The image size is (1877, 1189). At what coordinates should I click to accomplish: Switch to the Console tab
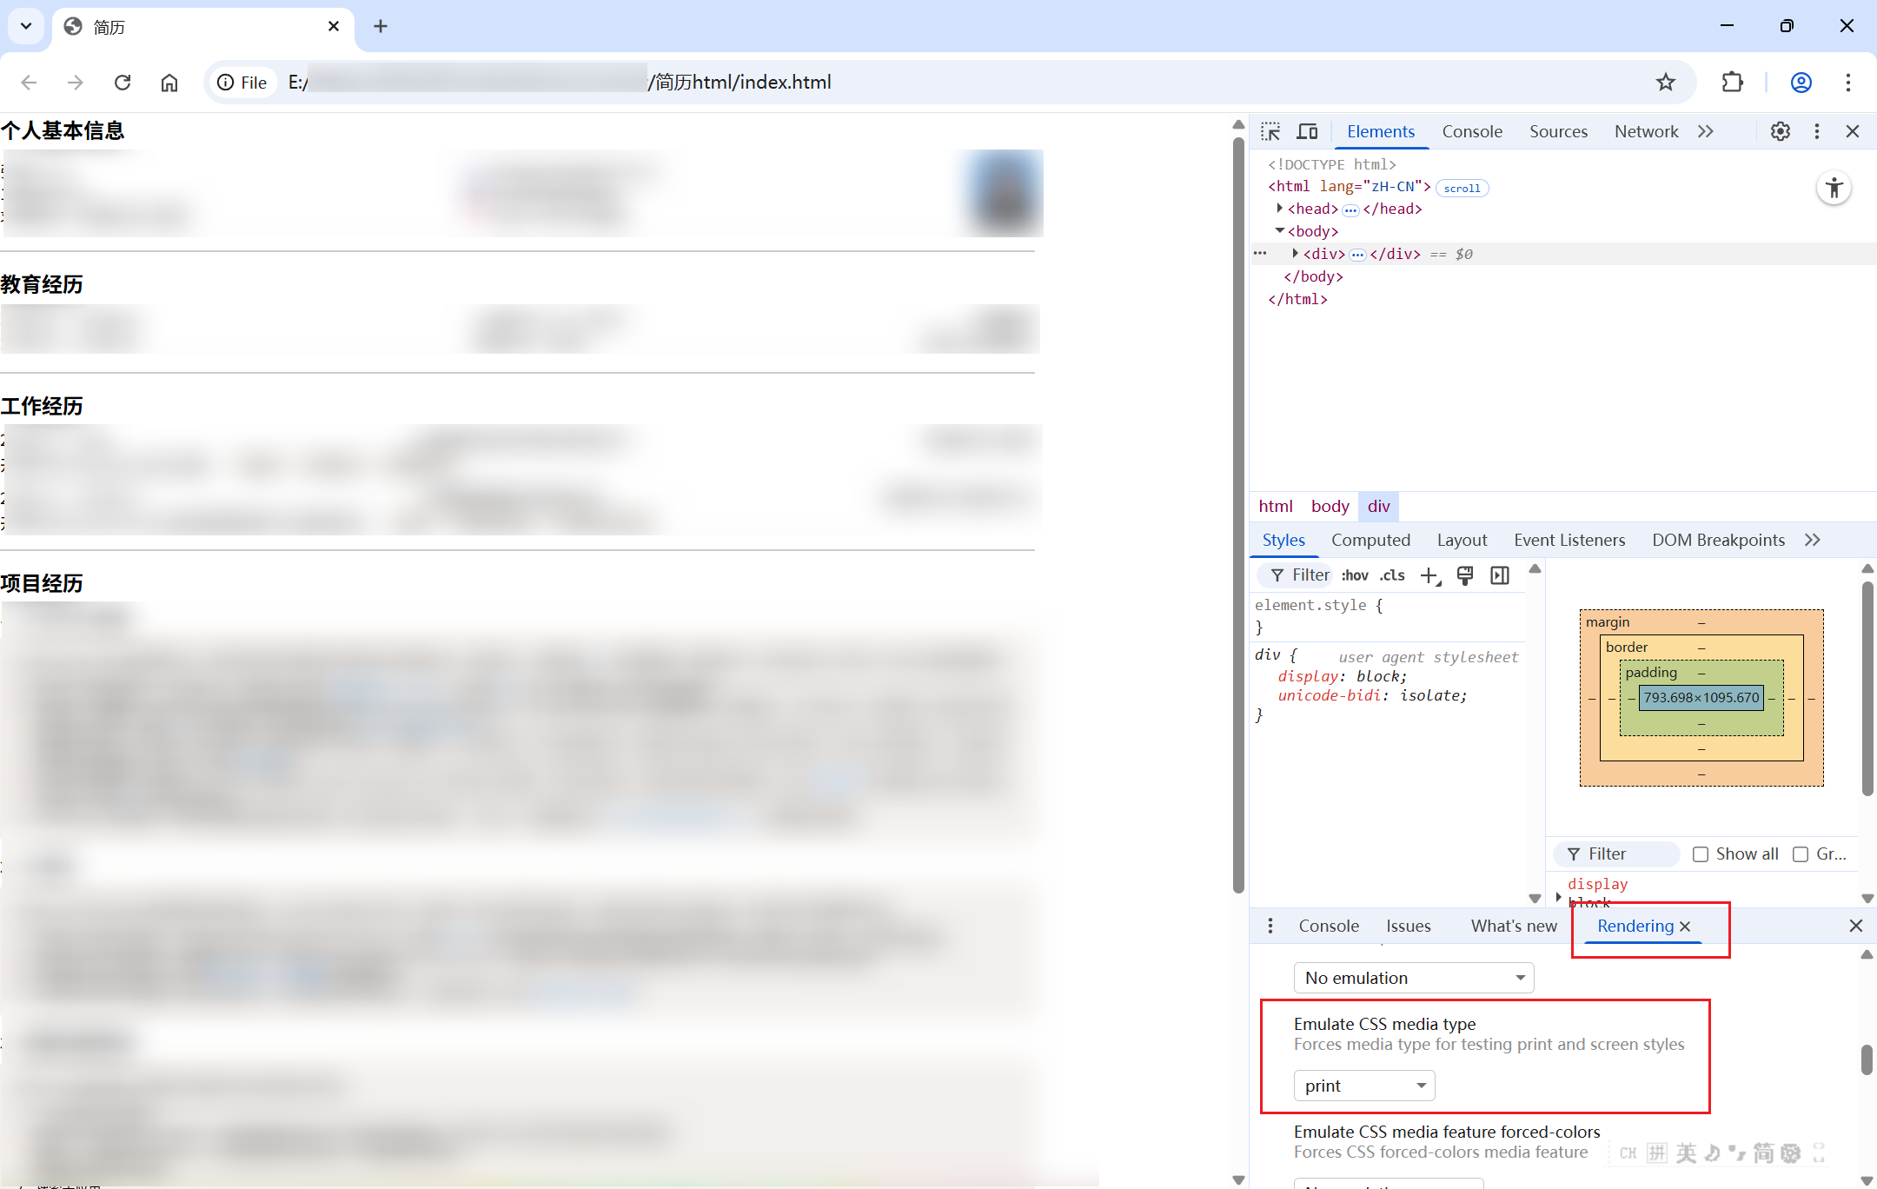click(1470, 131)
